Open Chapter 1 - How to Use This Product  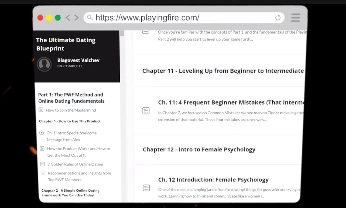click(x=70, y=121)
